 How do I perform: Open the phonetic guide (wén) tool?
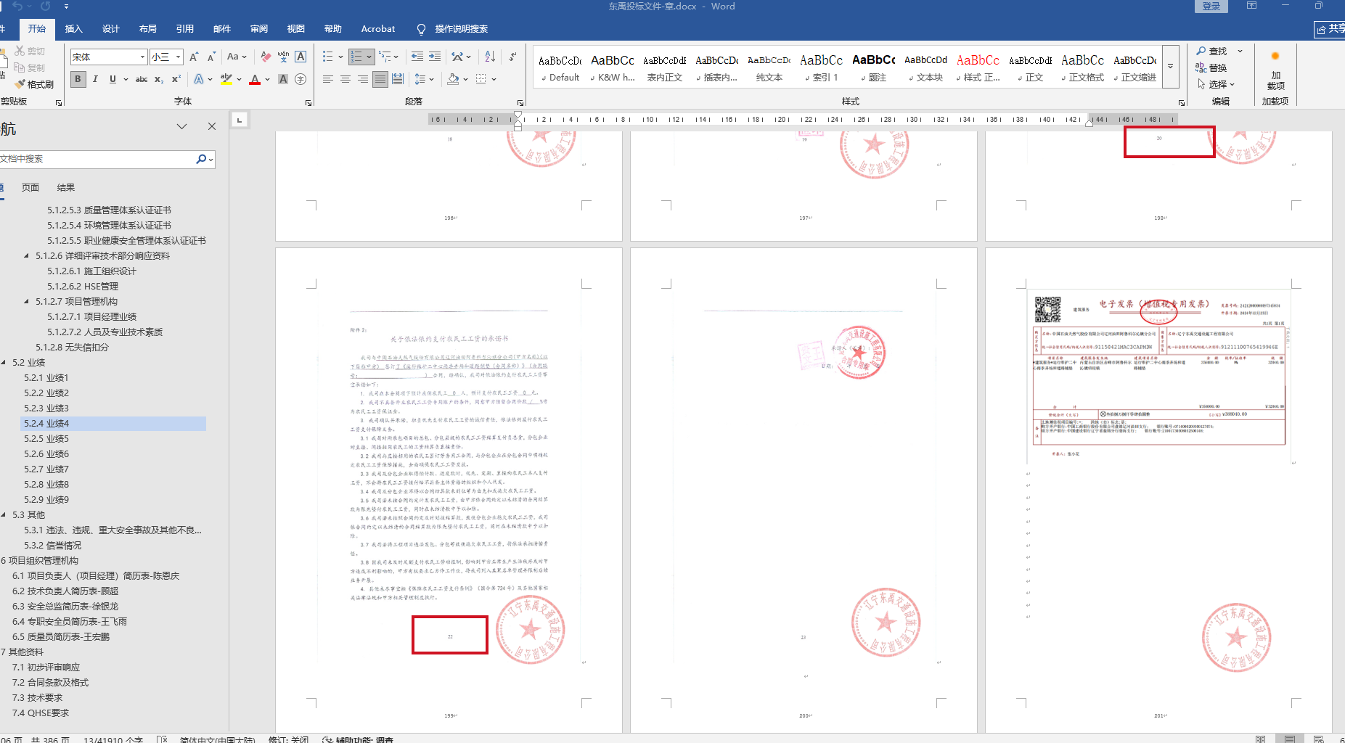283,57
